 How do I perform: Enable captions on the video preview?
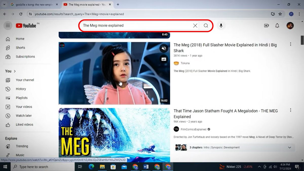pos(164,59)
